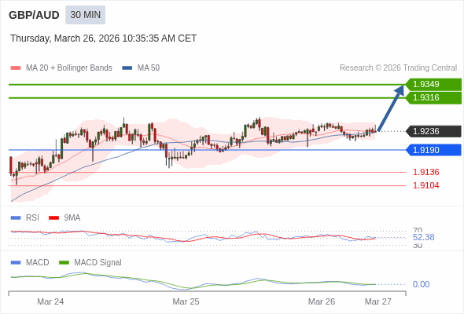Click the 1.9236 current price tag
The width and height of the screenshot is (464, 314).
click(433, 131)
